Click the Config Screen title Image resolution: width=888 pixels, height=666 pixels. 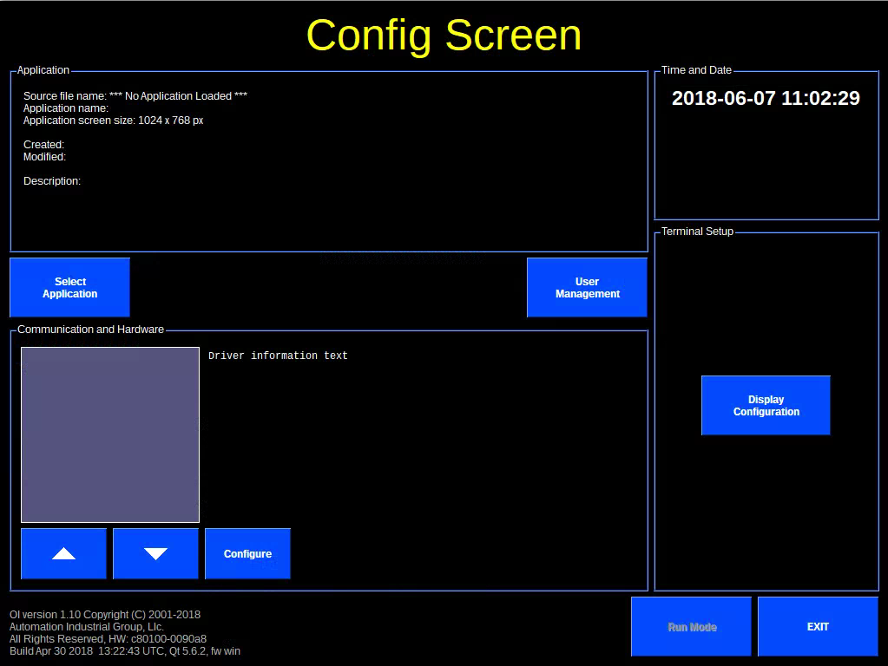point(444,36)
